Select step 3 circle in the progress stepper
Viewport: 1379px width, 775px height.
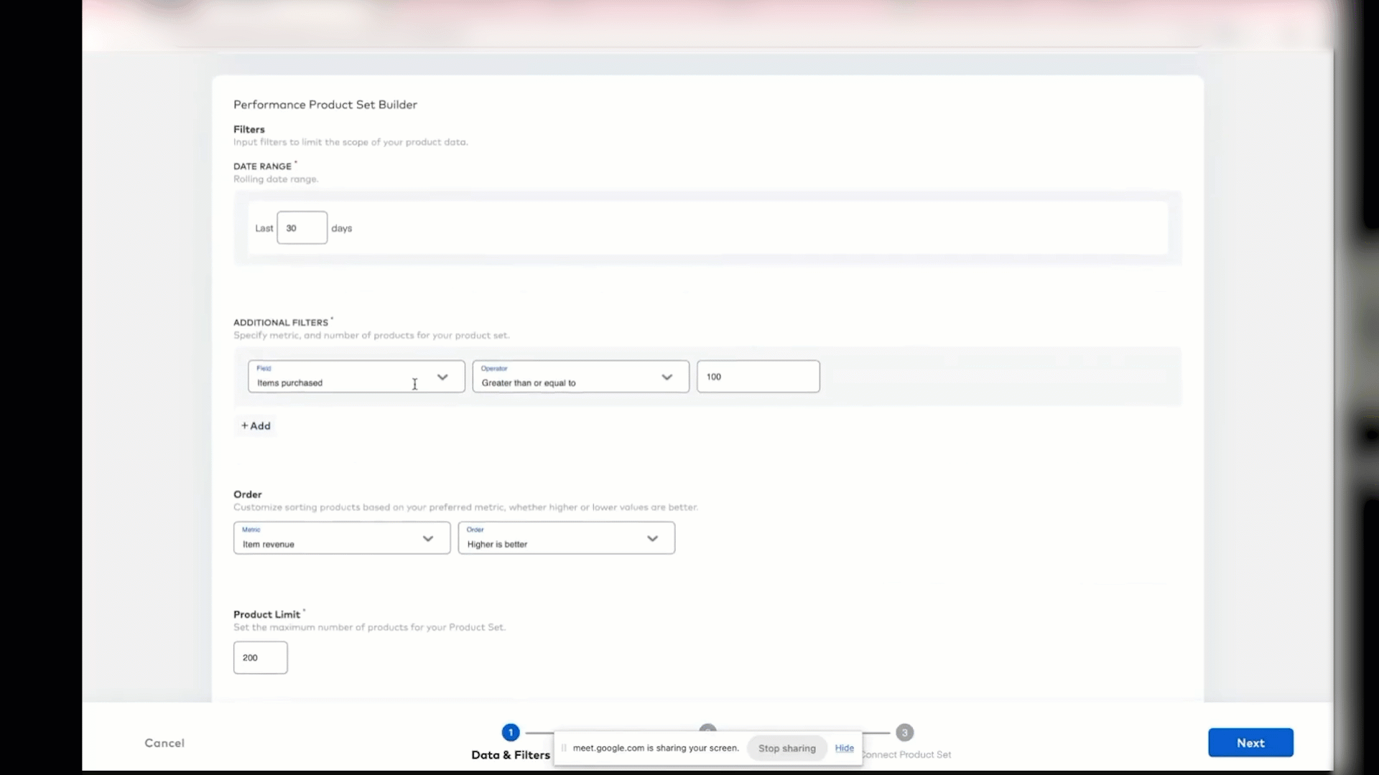(x=904, y=732)
